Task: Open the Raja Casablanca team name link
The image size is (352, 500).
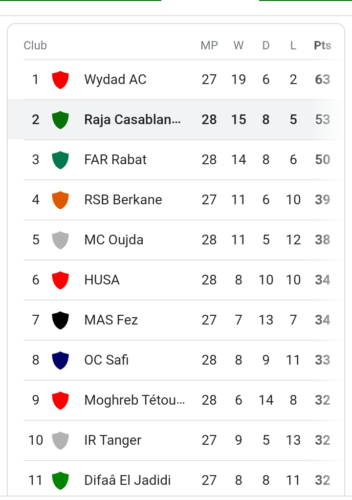Action: click(x=132, y=120)
